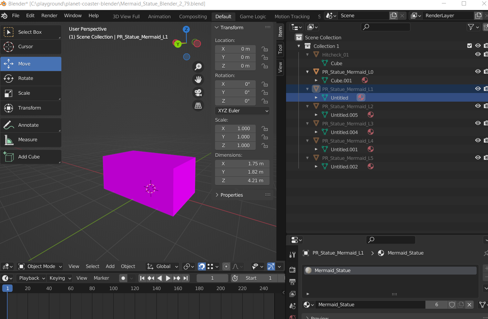Click the pan hand viewport icon

(198, 80)
